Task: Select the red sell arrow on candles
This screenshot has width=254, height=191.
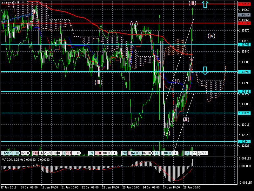Action: click(x=34, y=12)
